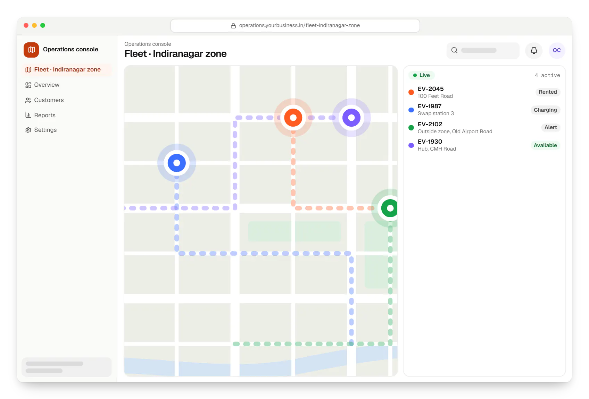Select EV-2102 vehicle row
Viewport: 589px width, 399px height.
pos(484,128)
